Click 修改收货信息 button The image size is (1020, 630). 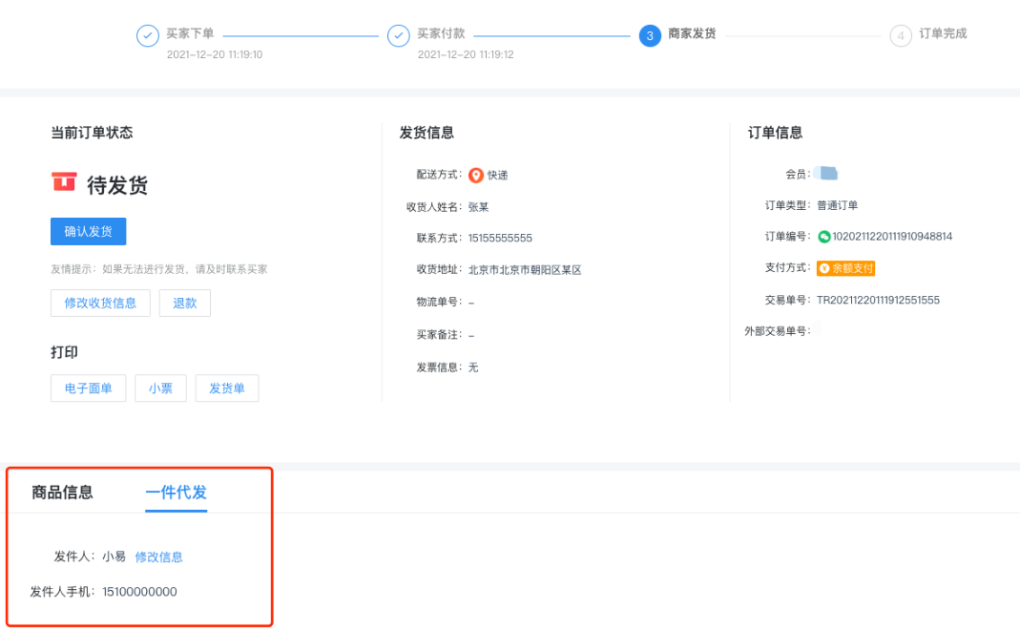(100, 303)
